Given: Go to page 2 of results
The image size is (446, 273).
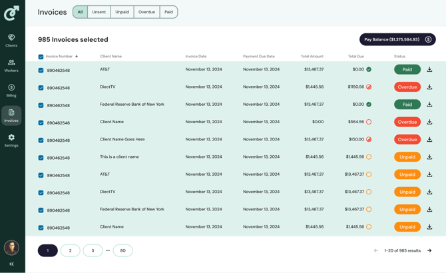Looking at the screenshot, I should click(70, 250).
